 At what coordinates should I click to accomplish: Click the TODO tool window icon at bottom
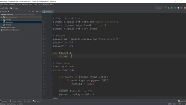pos(34,101)
